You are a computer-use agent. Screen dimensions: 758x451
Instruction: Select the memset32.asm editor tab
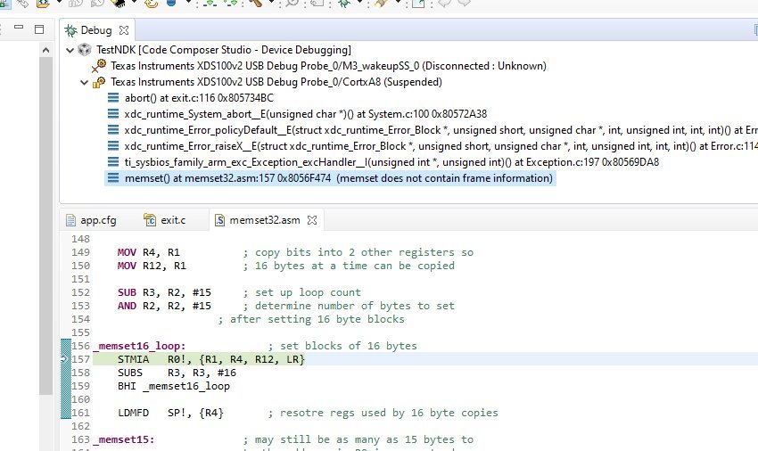pyautogui.click(x=265, y=220)
